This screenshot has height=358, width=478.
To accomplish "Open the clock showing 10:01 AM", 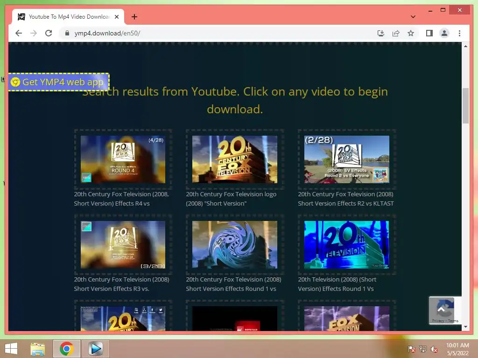I will [457, 349].
